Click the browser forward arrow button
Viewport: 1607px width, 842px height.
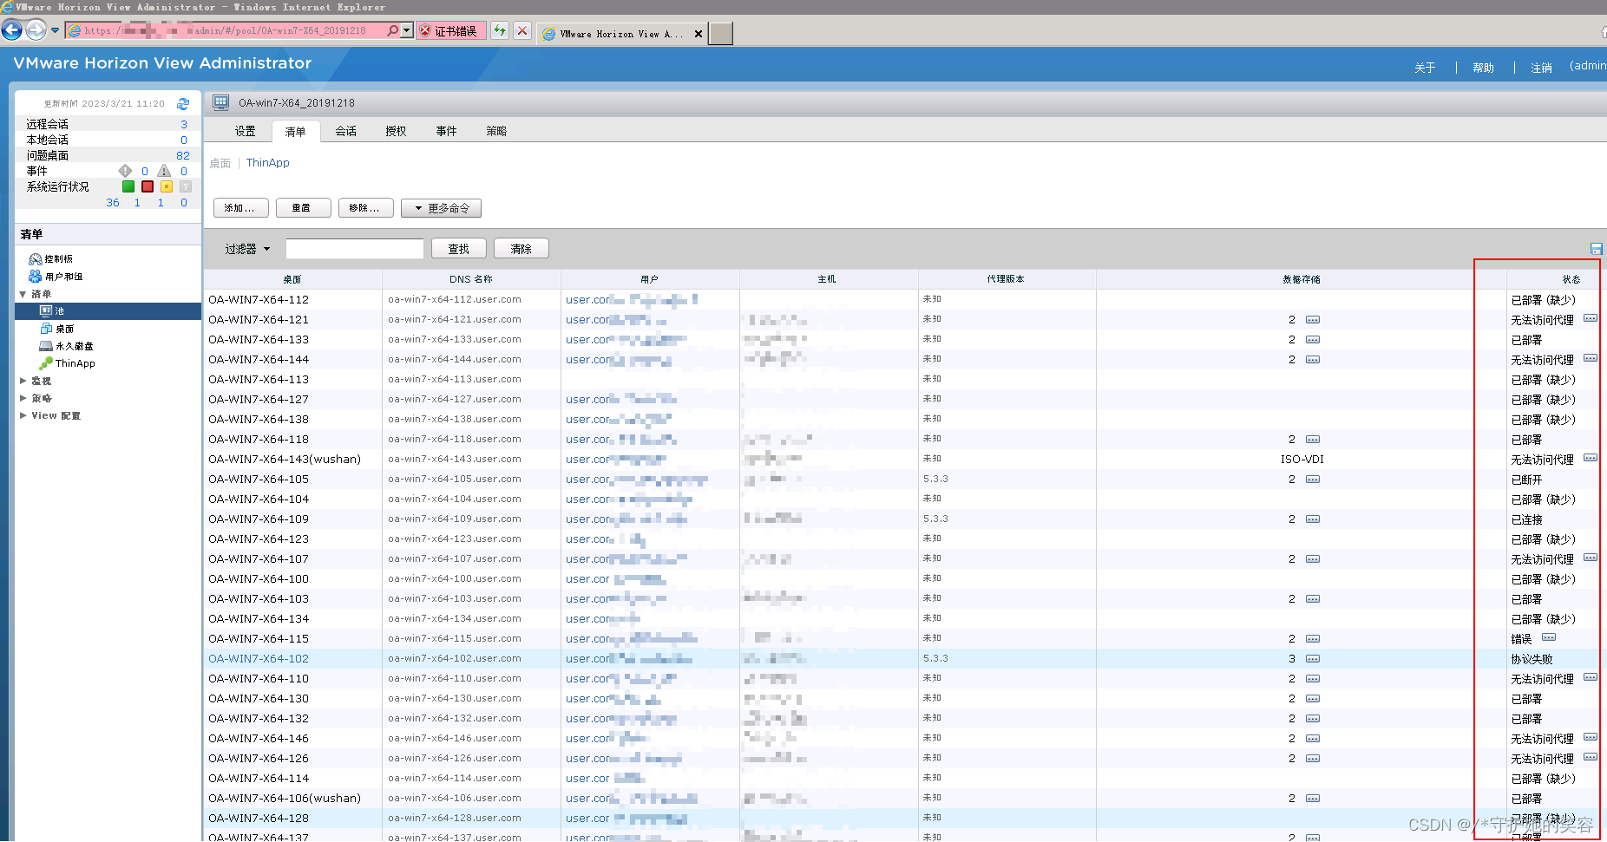[x=35, y=30]
